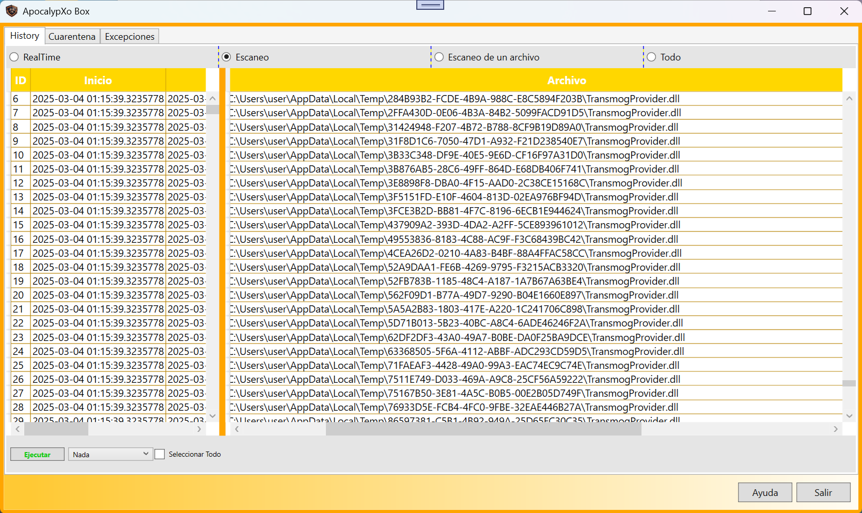Click the left table's scroll up arrow
This screenshot has width=862, height=513.
click(x=212, y=99)
